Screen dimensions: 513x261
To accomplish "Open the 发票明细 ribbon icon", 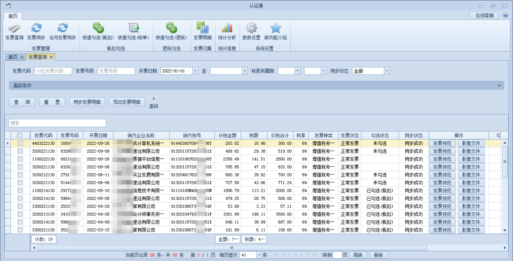I will 202,32.
